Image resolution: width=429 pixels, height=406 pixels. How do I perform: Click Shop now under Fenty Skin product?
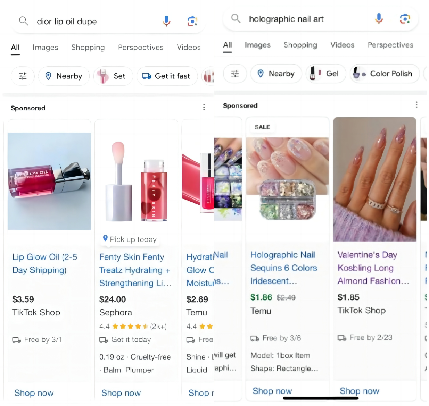pyautogui.click(x=121, y=393)
